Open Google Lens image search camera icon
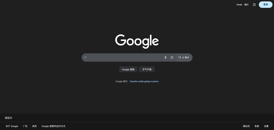Image resolution: width=274 pixels, height=130 pixels. click(x=172, y=57)
